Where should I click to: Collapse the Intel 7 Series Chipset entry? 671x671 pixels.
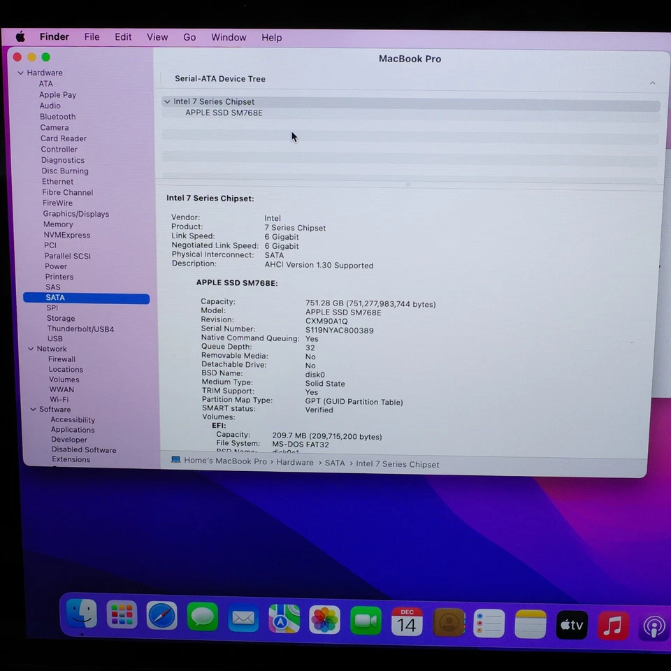(x=167, y=101)
